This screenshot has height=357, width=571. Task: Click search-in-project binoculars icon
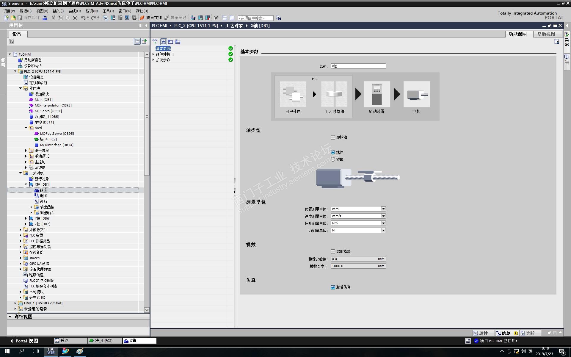coord(278,18)
